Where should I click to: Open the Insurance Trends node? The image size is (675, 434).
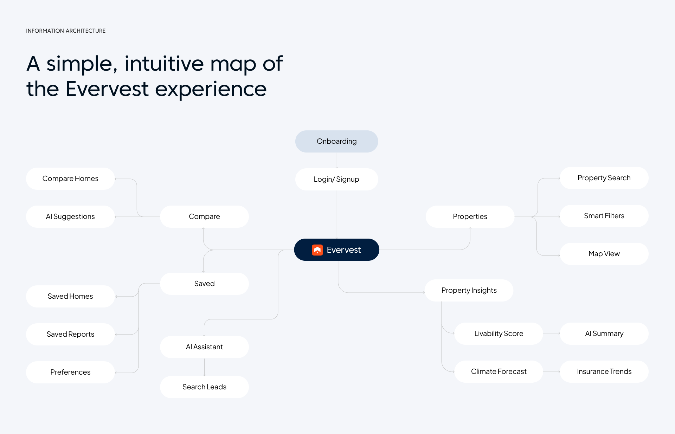pos(604,371)
